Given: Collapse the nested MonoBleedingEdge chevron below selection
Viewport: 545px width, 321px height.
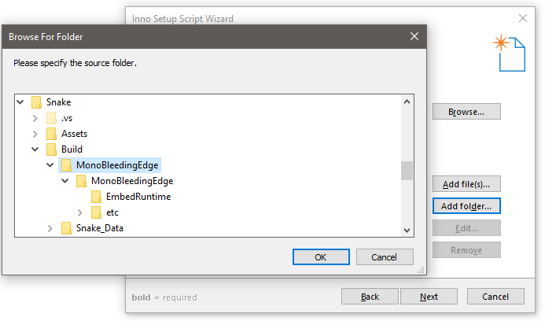Looking at the screenshot, I should pyautogui.click(x=65, y=181).
